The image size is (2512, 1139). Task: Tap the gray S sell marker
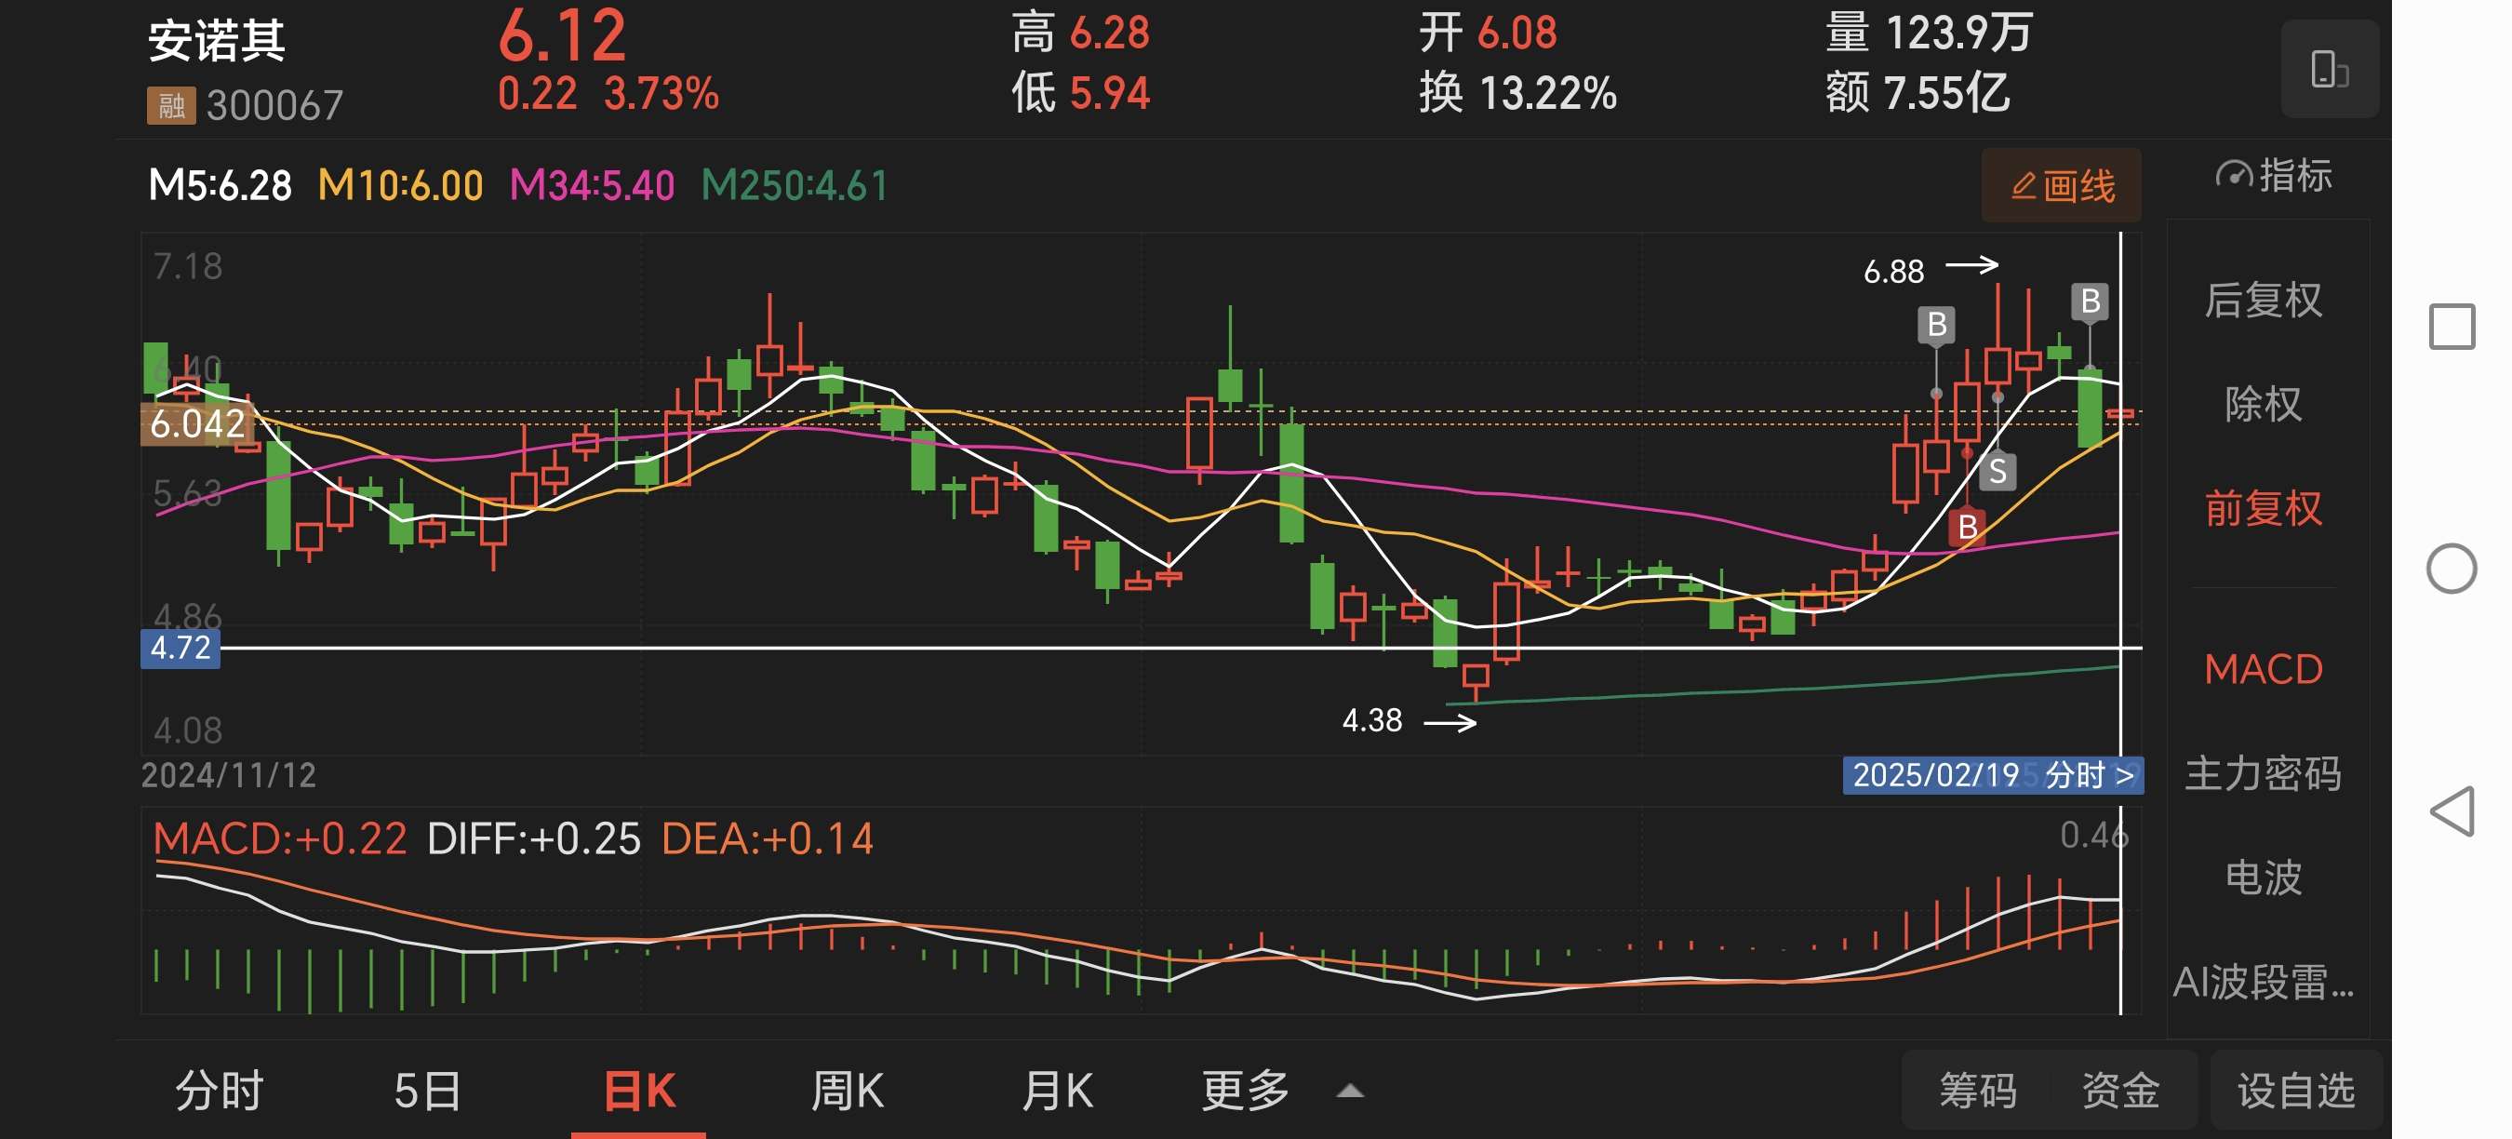1998,472
